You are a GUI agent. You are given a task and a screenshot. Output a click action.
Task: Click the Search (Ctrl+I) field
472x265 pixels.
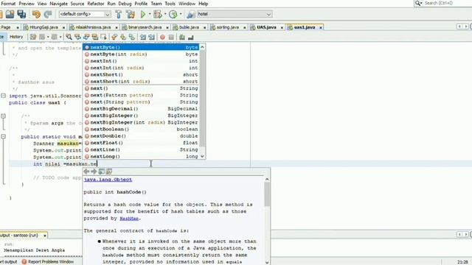click(447, 3)
